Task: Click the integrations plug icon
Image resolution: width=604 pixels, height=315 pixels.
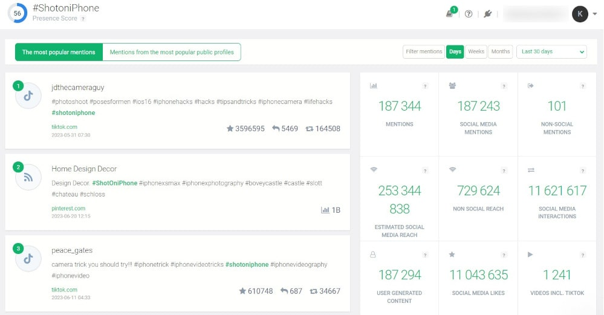Action: tap(488, 14)
